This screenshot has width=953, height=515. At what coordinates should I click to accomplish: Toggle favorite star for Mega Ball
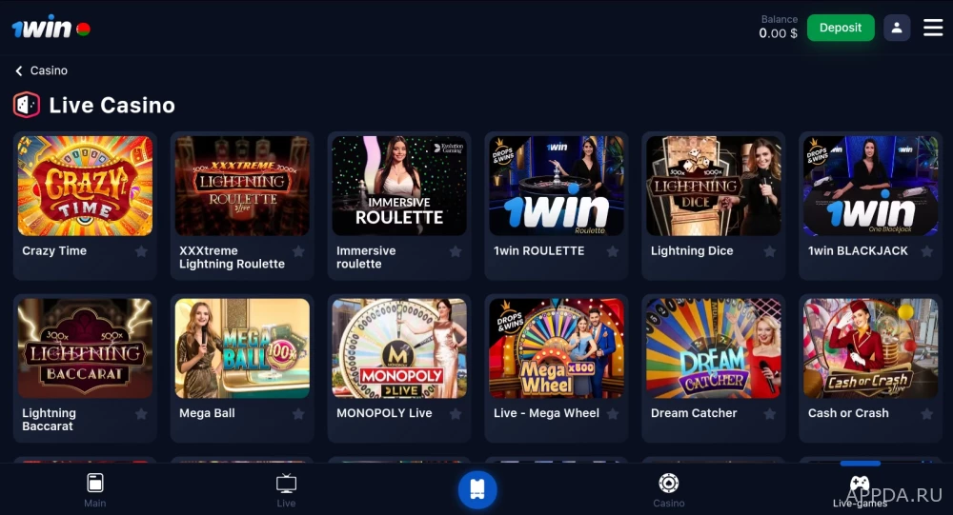[298, 414]
